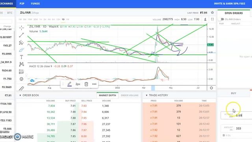Screen dimensions: 252x142
Task: Select market row priced ₹104.100
Action: click(x=7, y=104)
